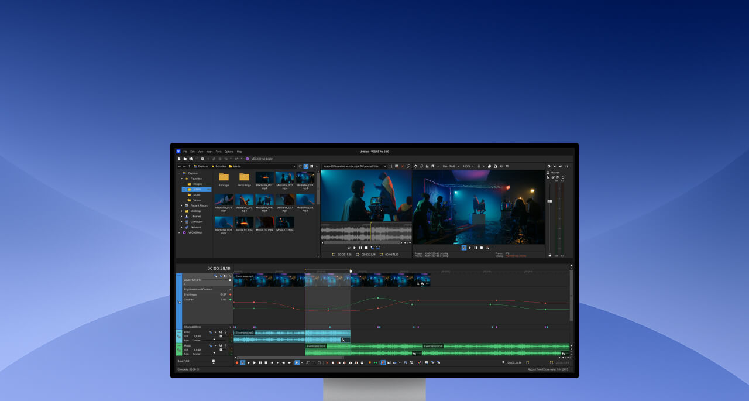The width and height of the screenshot is (749, 401).
Task: Open the trimmer media file dropdown
Action: click(x=385, y=166)
